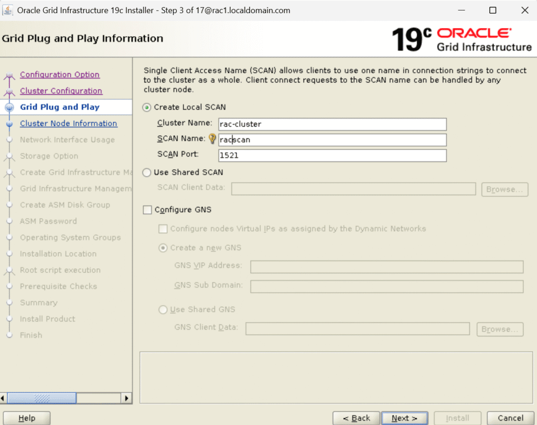Click the Cluster Node Information step bullet
Image resolution: width=537 pixels, height=425 pixels.
(9, 124)
